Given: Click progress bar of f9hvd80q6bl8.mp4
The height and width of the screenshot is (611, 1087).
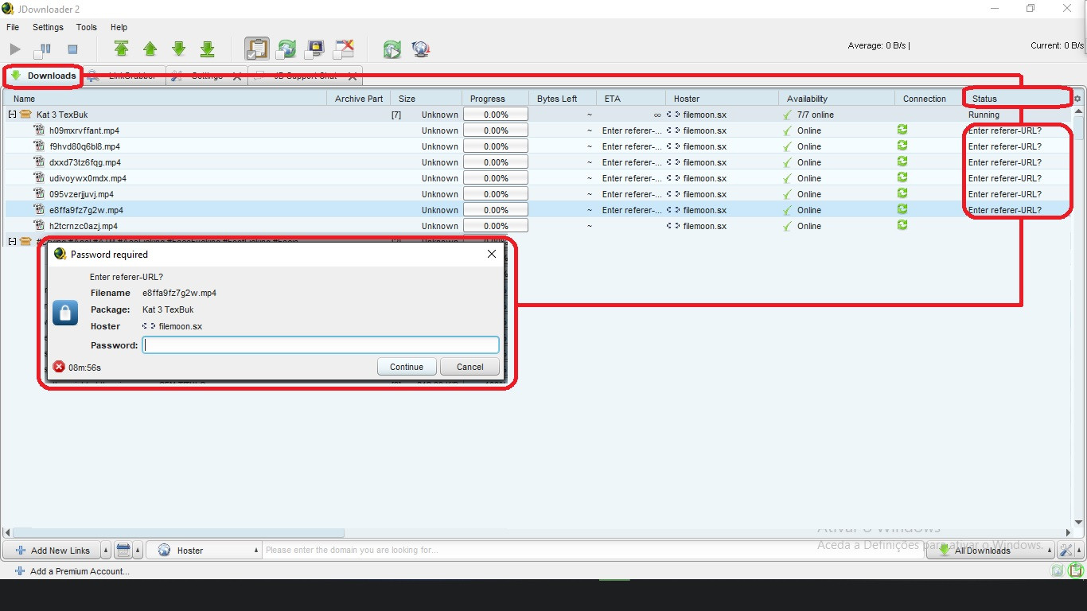Looking at the screenshot, I should click(x=496, y=146).
